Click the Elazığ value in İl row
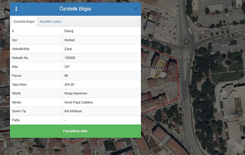The height and width of the screenshot is (155, 245). coord(69,31)
